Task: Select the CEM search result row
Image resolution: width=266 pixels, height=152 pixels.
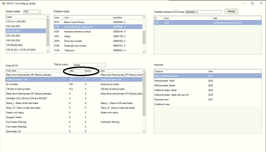Action: point(203,23)
